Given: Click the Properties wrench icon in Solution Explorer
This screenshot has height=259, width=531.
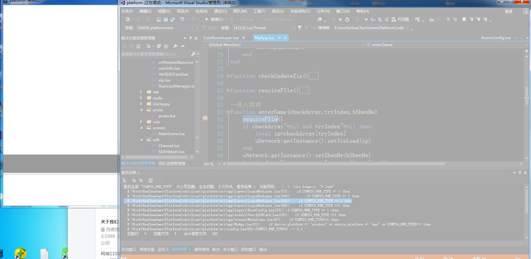Looking at the screenshot, I should pyautogui.click(x=175, y=46).
